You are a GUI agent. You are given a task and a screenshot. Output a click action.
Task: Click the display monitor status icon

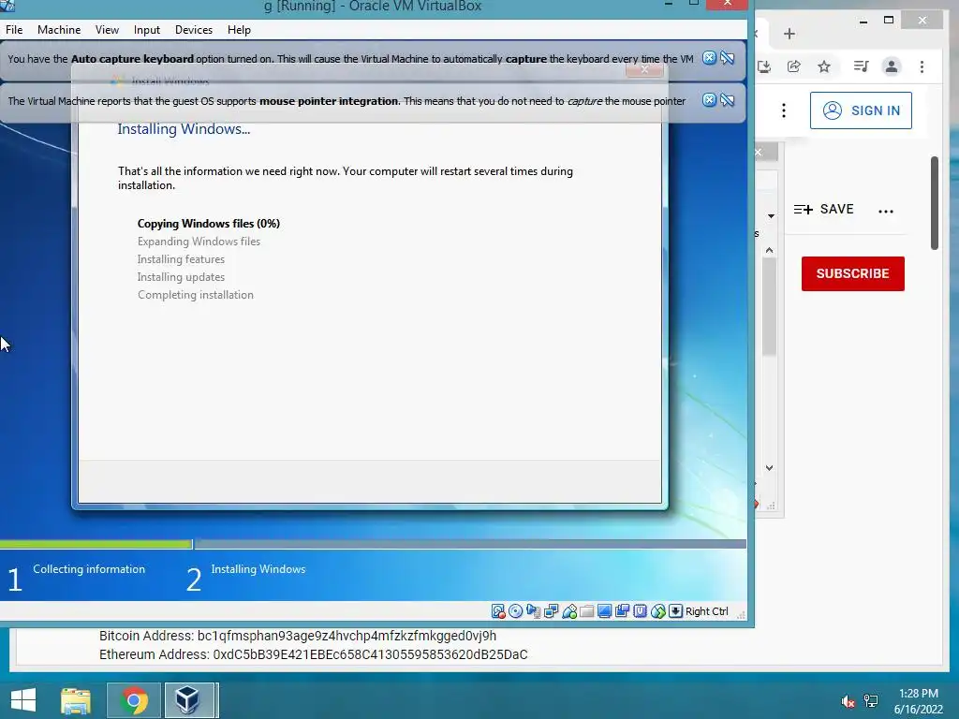click(604, 610)
